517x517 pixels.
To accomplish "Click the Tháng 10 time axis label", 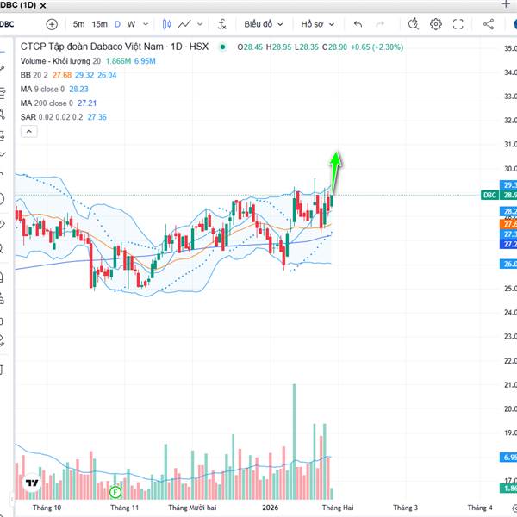I will click(47, 508).
